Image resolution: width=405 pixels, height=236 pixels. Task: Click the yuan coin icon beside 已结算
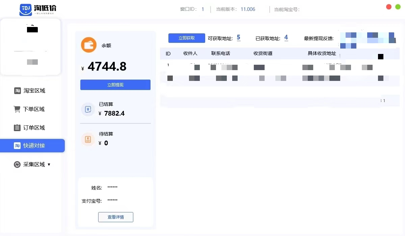click(x=88, y=109)
